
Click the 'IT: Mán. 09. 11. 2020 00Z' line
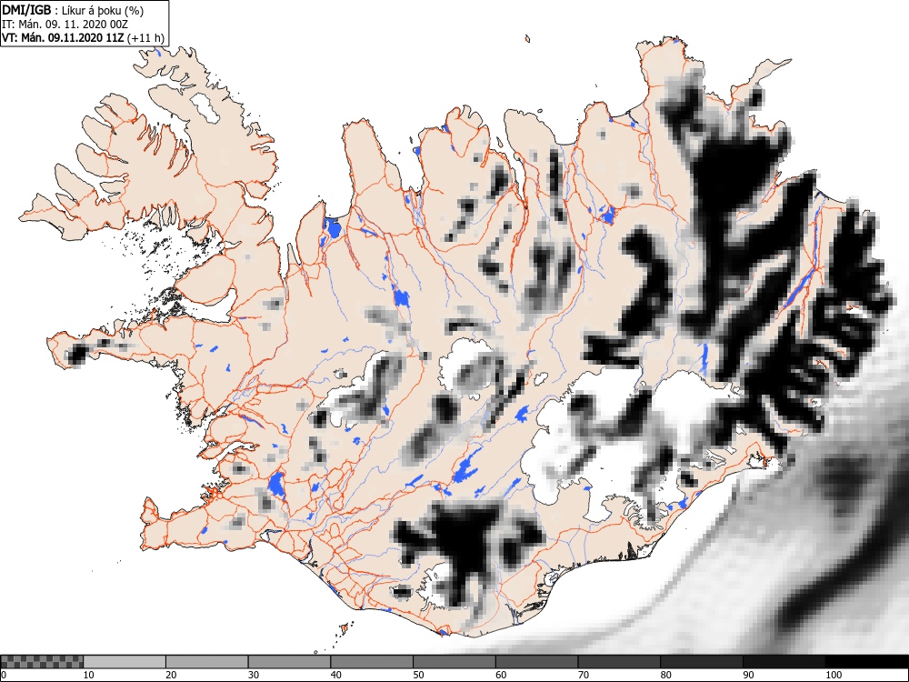[x=65, y=25]
